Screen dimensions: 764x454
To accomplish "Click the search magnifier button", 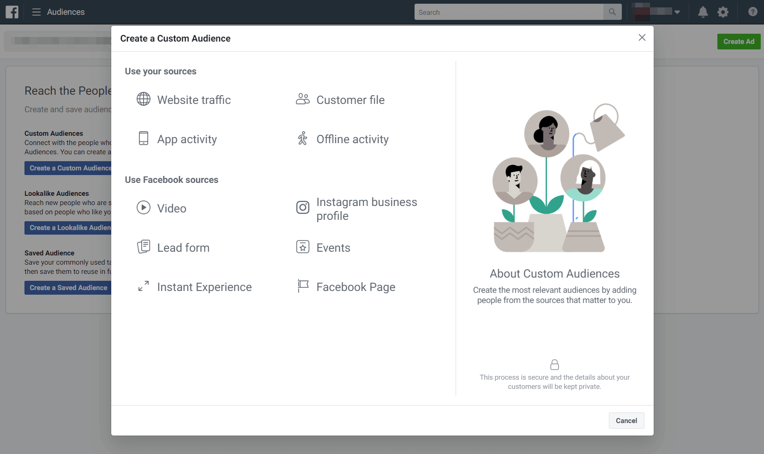I will (612, 12).
